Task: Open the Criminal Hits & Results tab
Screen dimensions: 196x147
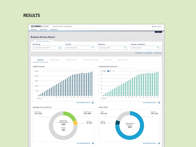Action: click(x=91, y=60)
